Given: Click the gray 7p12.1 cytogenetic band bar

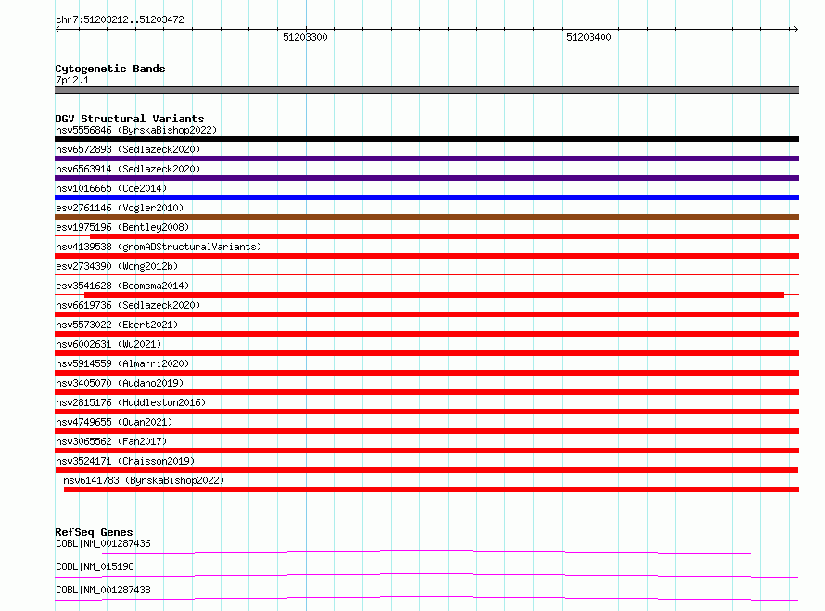Looking at the screenshot, I should pyautogui.click(x=426, y=90).
